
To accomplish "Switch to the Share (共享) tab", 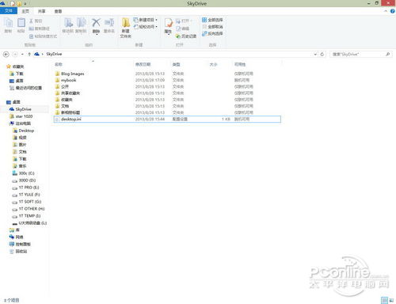I will coord(41,11).
